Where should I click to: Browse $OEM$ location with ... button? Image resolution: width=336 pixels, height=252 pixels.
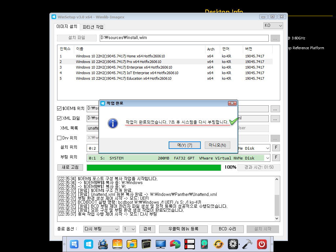275,109
